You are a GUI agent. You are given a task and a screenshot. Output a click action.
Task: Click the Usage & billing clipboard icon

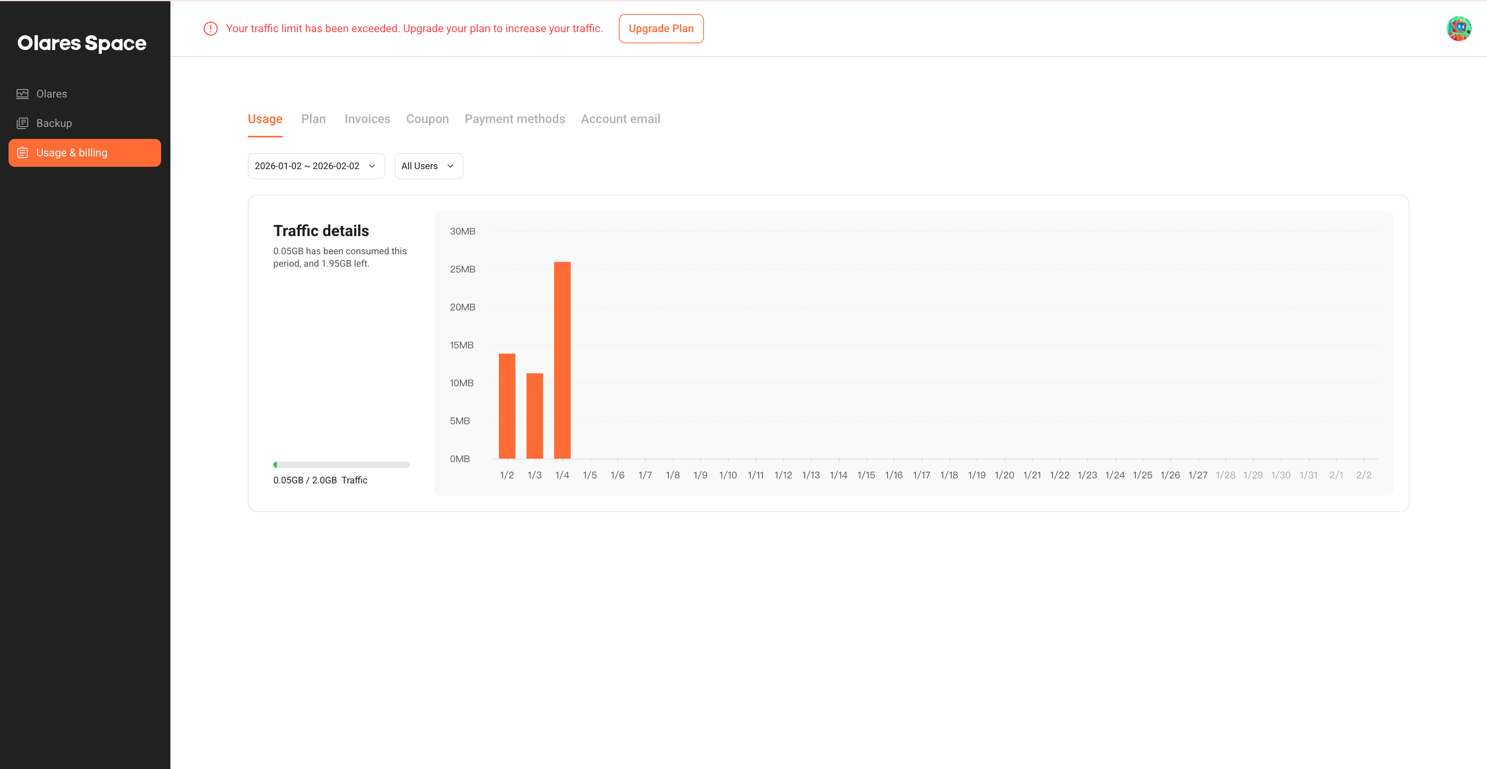(x=22, y=153)
